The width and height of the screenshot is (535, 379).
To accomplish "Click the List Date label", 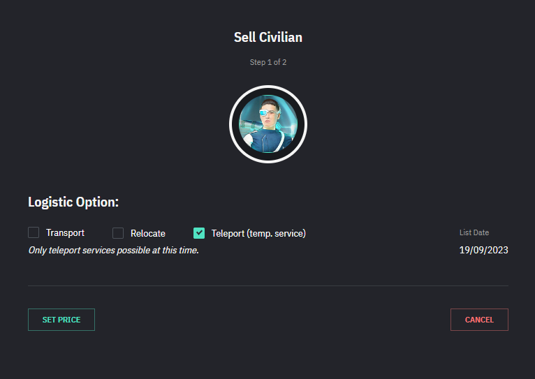I will click(x=474, y=232).
